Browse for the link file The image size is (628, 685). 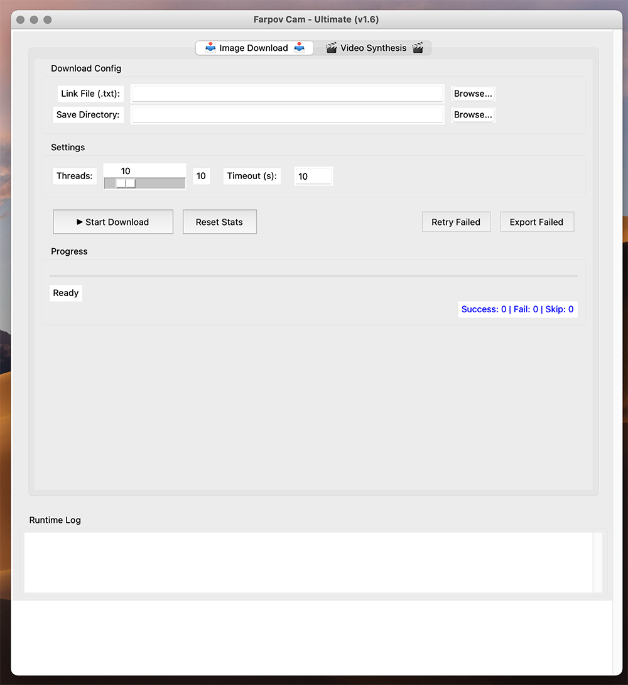click(473, 94)
